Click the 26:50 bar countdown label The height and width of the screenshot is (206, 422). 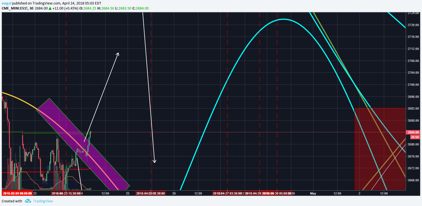pos(415,137)
